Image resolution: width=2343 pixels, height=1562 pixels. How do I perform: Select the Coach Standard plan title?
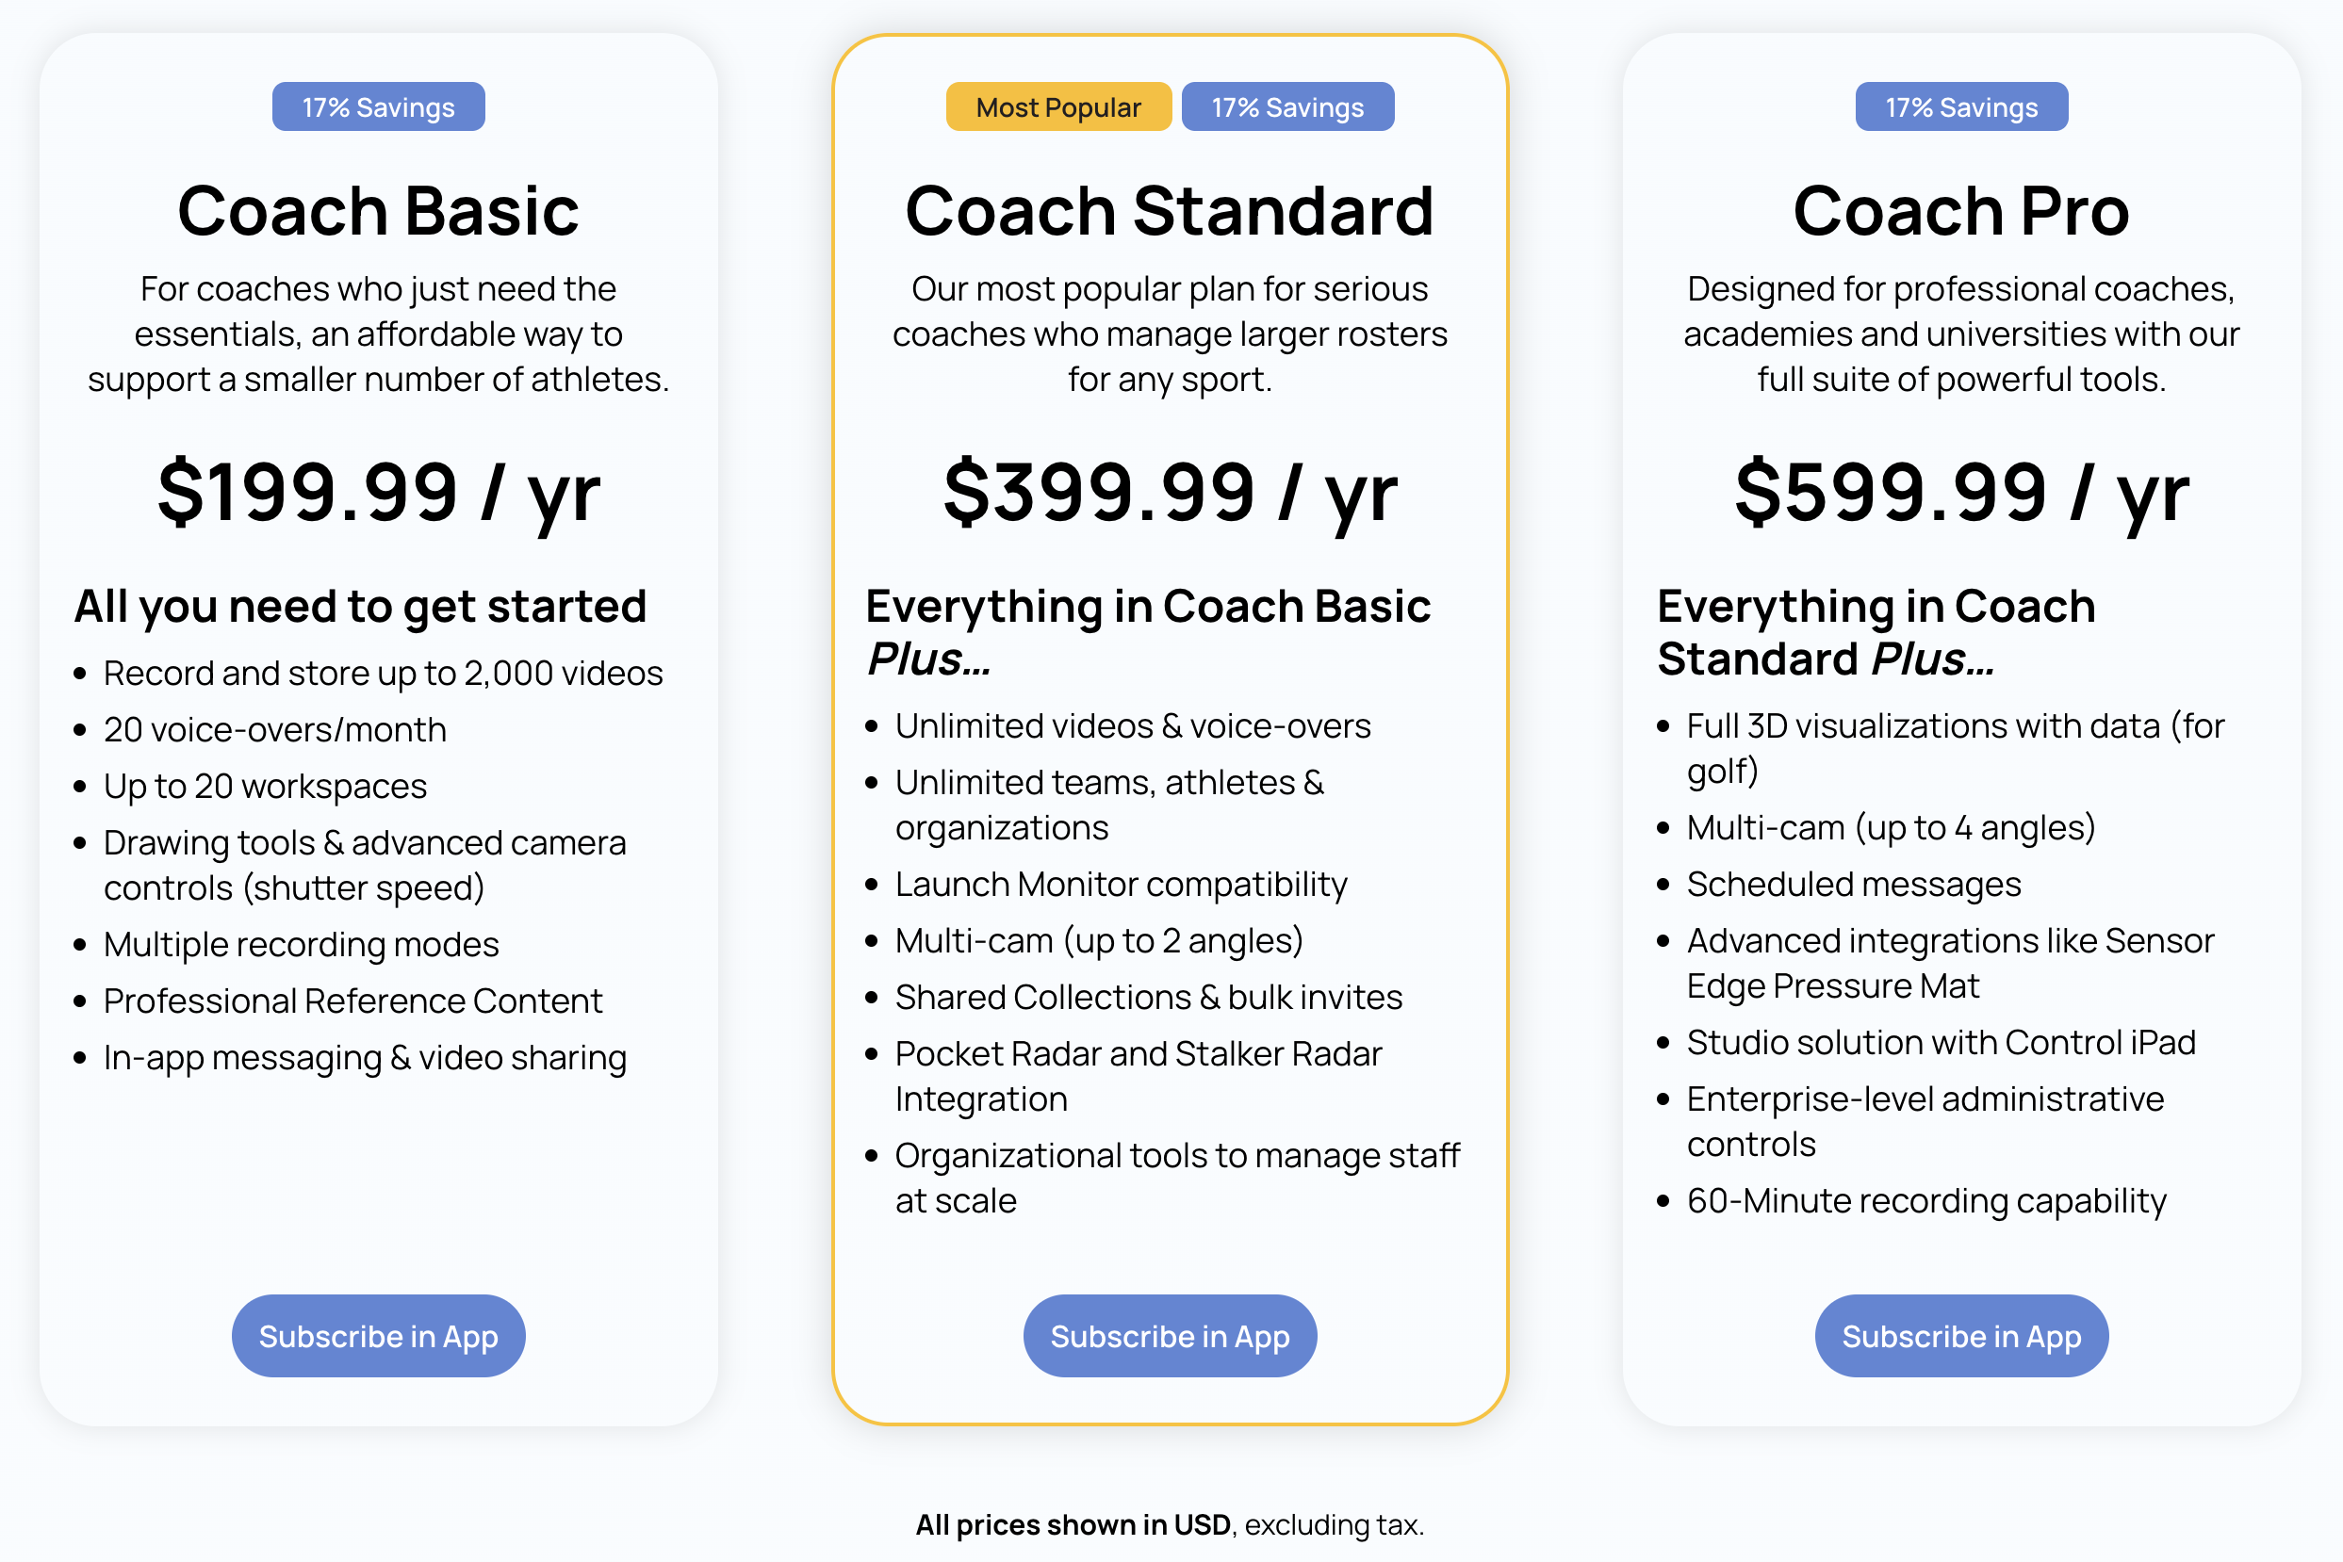[x=1170, y=211]
